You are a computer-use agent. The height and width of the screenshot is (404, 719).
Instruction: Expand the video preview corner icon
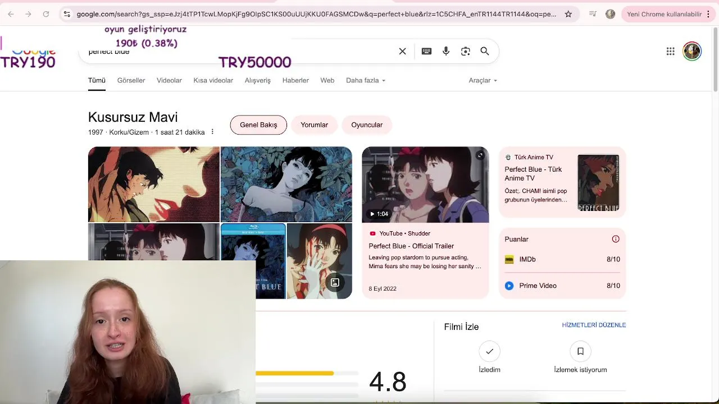(x=480, y=155)
